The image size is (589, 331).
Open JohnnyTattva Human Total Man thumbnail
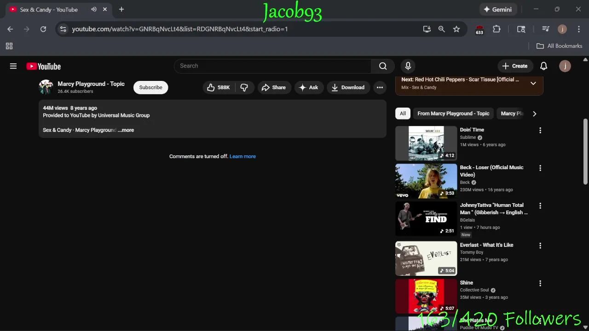coord(426,219)
